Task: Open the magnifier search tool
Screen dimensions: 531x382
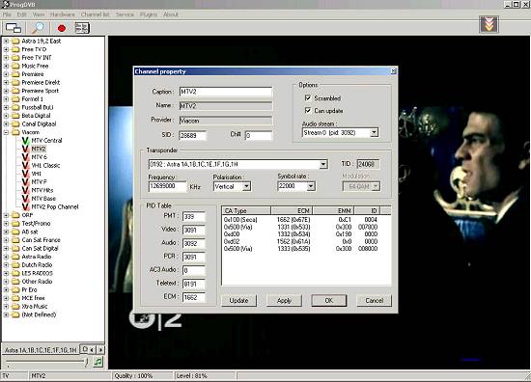Action: click(38, 28)
